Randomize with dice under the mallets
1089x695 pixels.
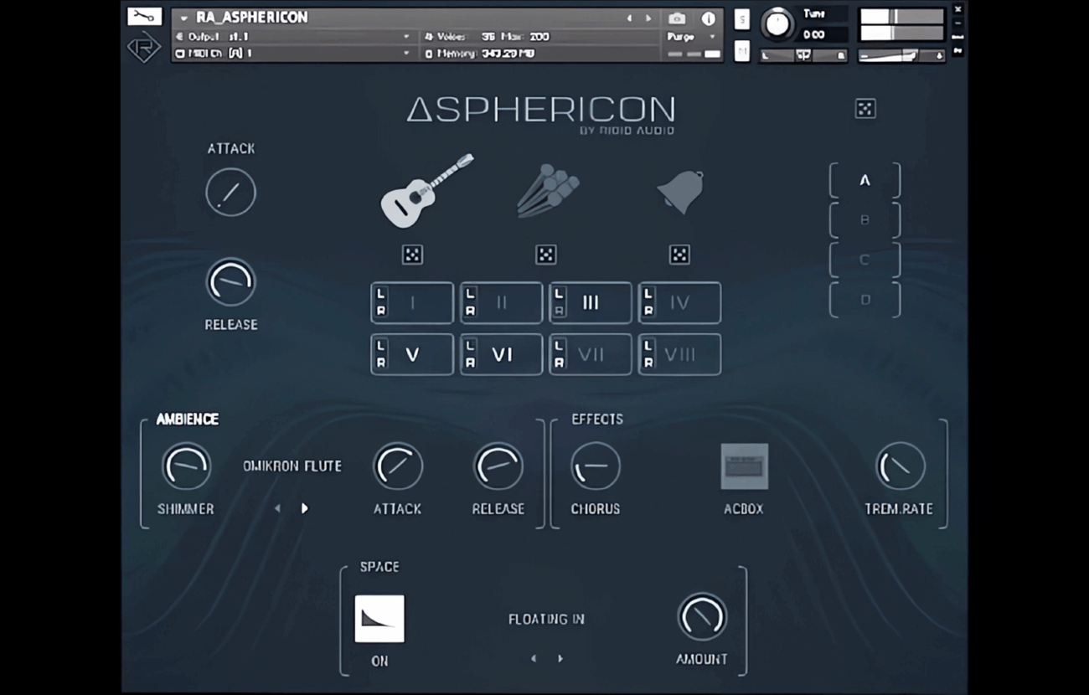tap(546, 255)
